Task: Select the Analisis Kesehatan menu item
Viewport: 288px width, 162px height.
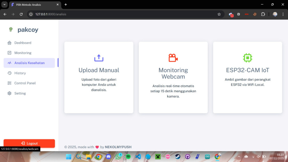Action: point(29,63)
